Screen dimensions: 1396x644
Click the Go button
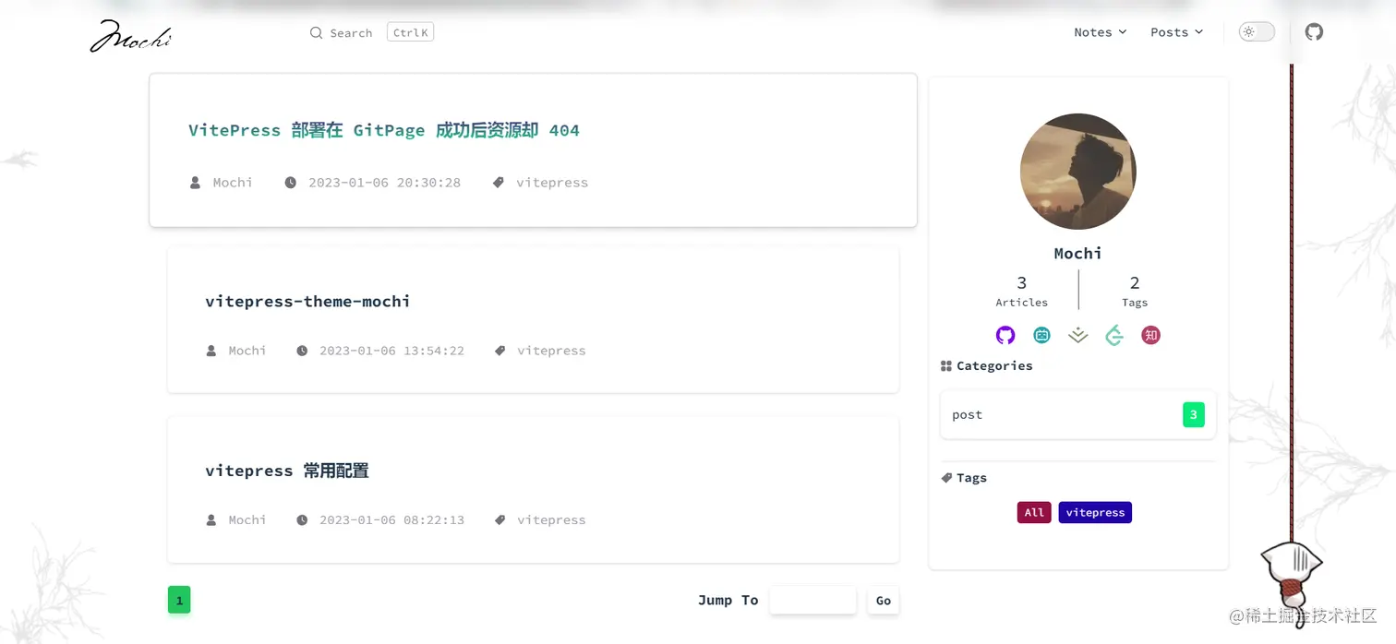click(x=884, y=601)
